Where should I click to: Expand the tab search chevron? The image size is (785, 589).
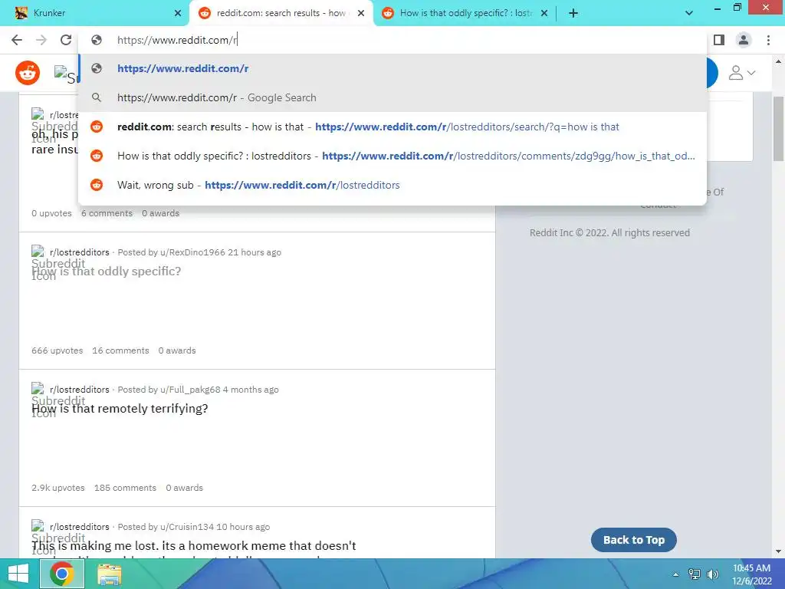[x=689, y=14]
